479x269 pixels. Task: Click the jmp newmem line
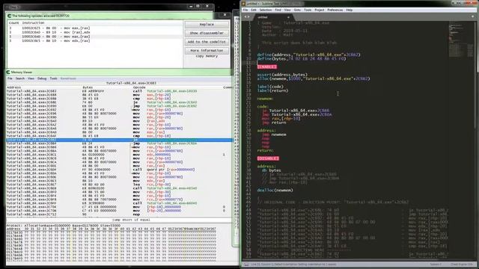pos(274,134)
